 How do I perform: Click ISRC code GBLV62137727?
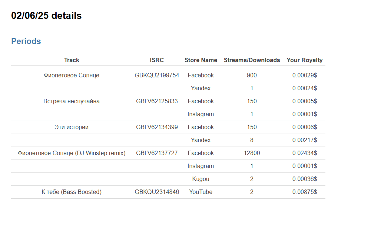tap(157, 153)
